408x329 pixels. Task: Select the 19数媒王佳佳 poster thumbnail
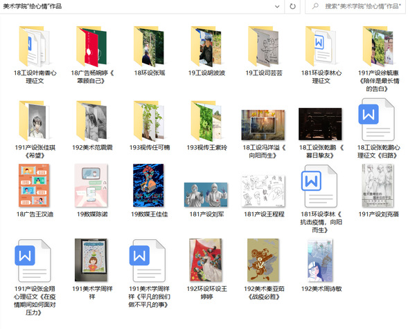coord(148,185)
